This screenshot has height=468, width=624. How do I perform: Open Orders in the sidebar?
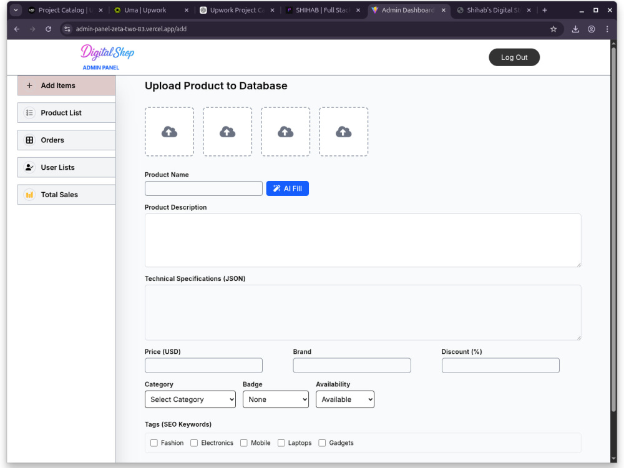[67, 140]
